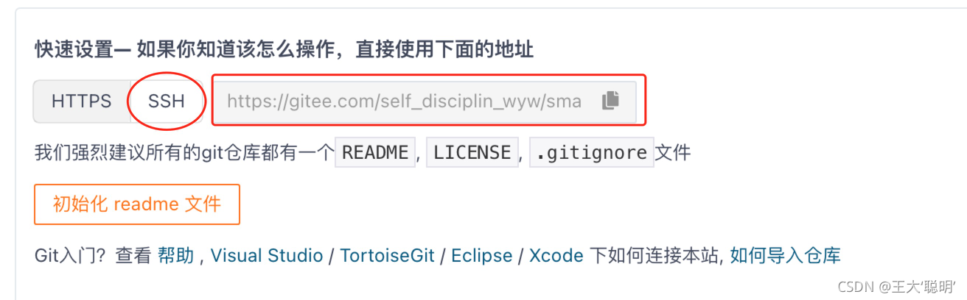Click the 初始化 readme 文件 button

pyautogui.click(x=137, y=204)
